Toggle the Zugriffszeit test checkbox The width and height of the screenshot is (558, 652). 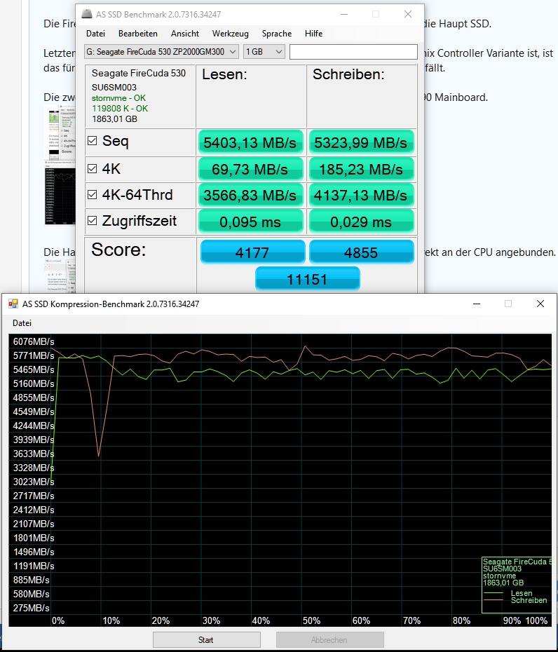click(x=93, y=220)
